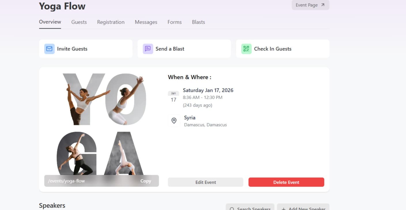The height and width of the screenshot is (210, 406).
Task: Click the Check In Guests card
Action: tap(283, 49)
